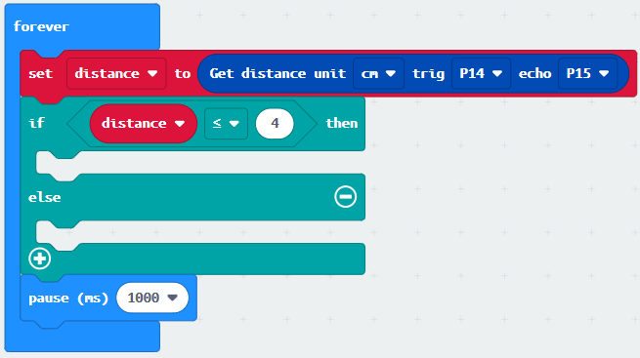
Task: Click the else label of the conditional
Action: [45, 197]
